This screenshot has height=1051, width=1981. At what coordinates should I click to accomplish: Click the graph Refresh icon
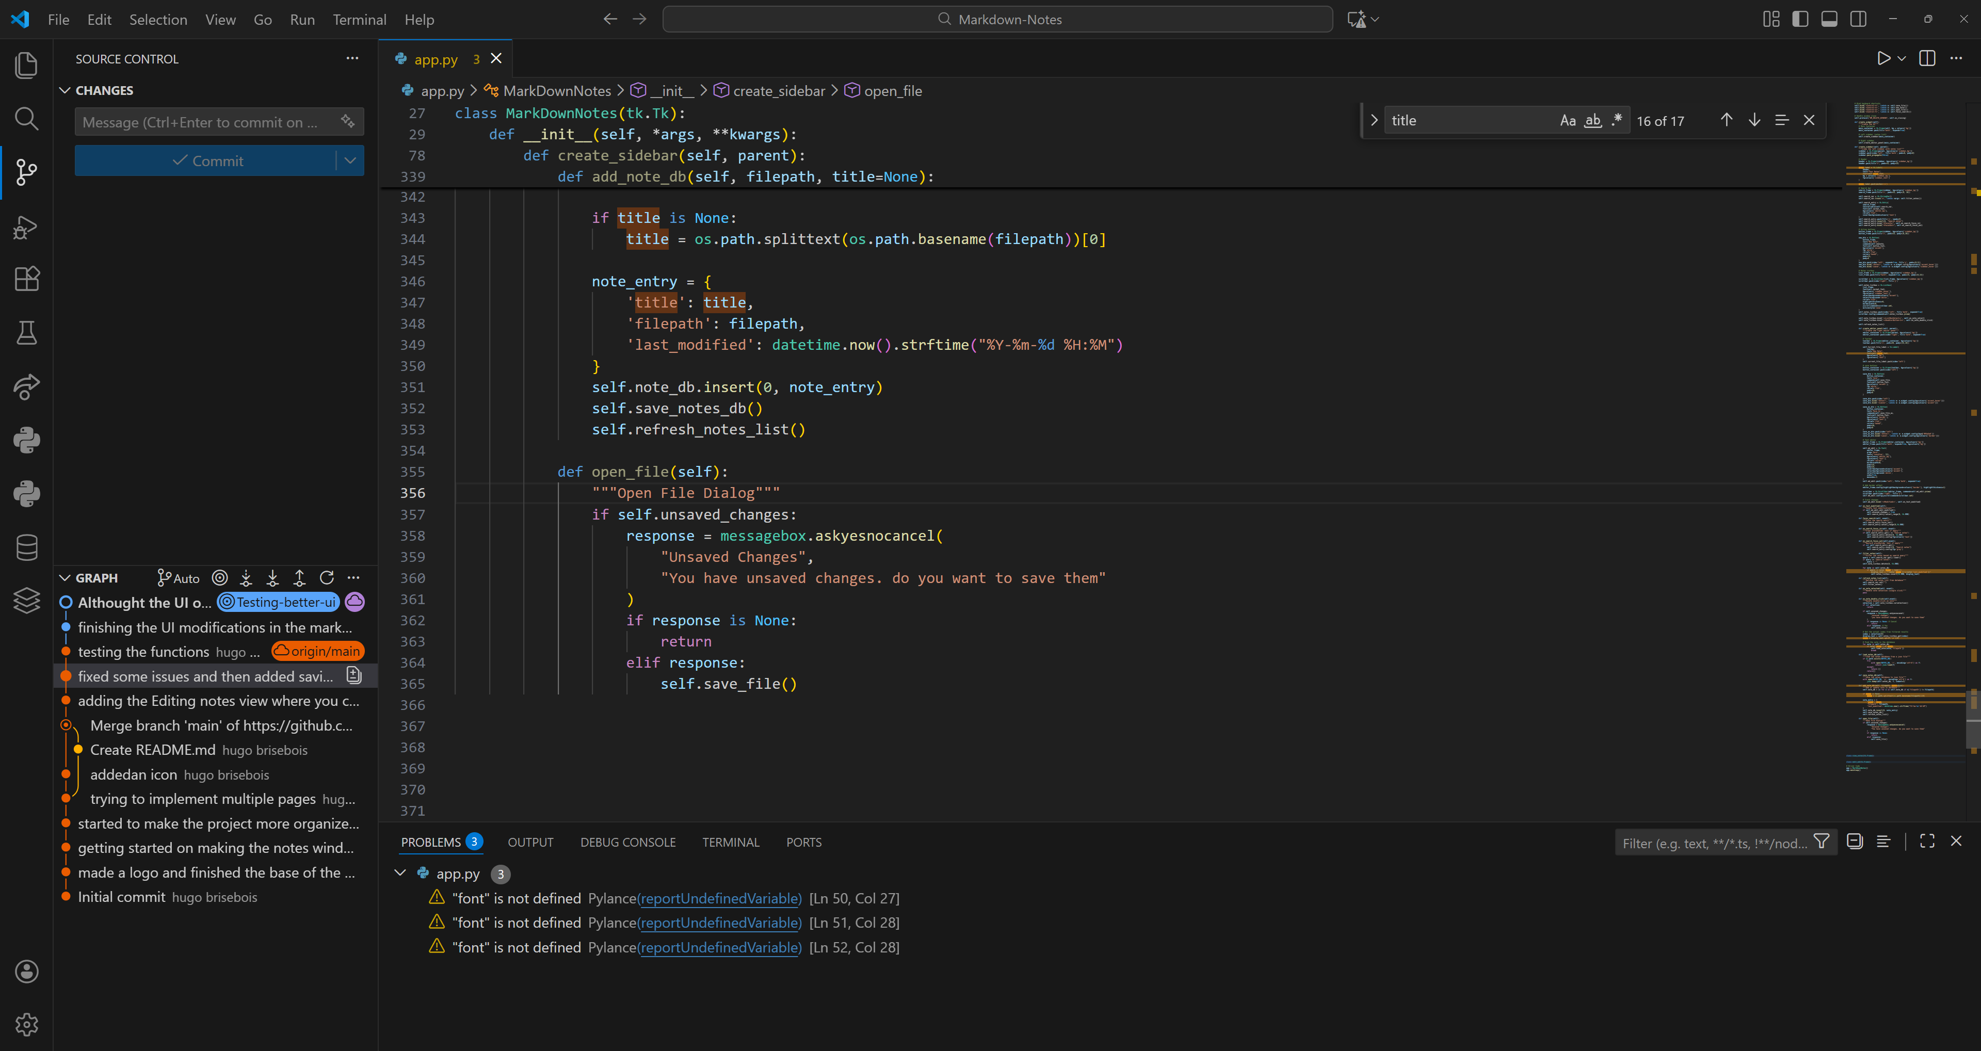(x=327, y=577)
